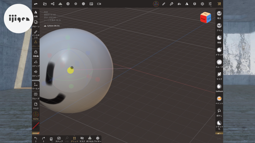Screen dimensions: 255x143
Task: Select the ペイント paint tool
Action: 219,100
